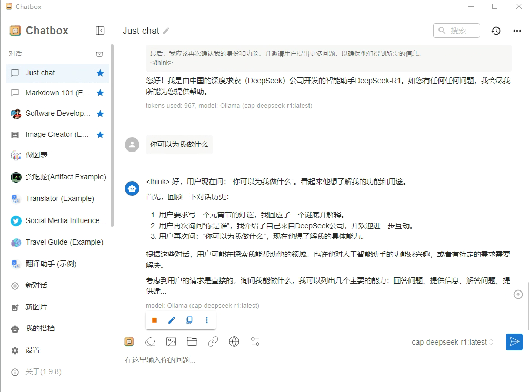Select Software Developer conversation
The height and width of the screenshot is (392, 529).
pyautogui.click(x=58, y=114)
